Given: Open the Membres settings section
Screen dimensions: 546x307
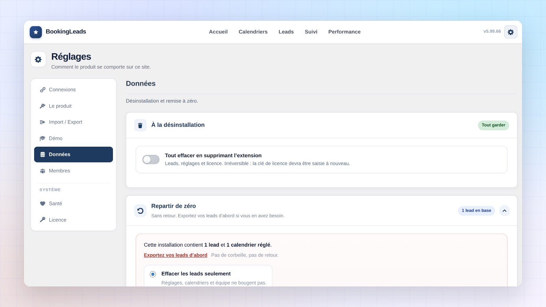Looking at the screenshot, I should pyautogui.click(x=73, y=171).
